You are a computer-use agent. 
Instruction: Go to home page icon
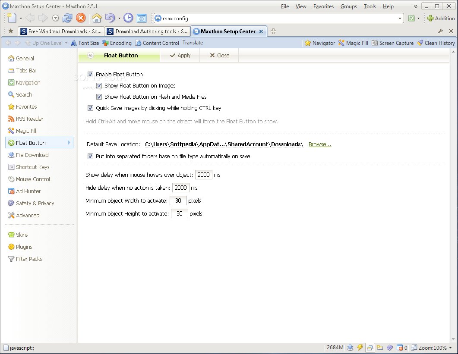tap(97, 18)
